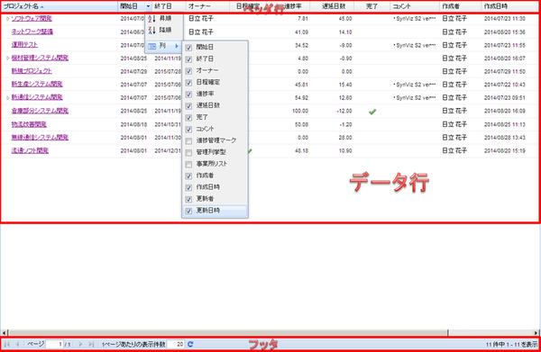The width and height of the screenshot is (541, 352).
Task: Go to next page arrow in footer
Action: [x=80, y=344]
